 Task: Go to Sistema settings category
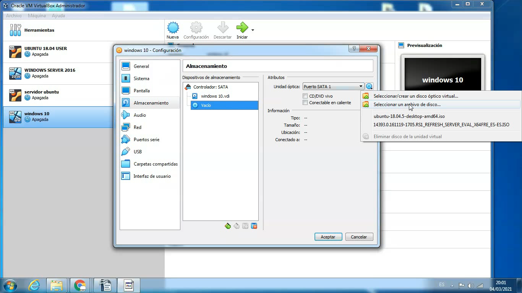(x=150, y=79)
